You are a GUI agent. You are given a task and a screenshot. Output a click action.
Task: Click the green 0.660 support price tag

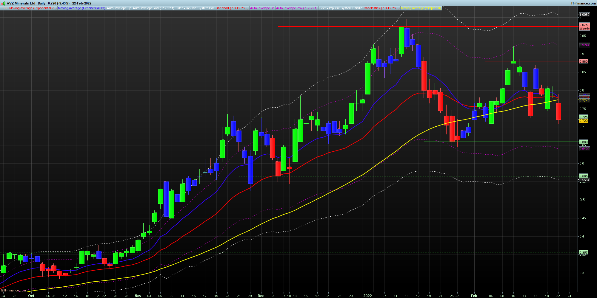584,142
